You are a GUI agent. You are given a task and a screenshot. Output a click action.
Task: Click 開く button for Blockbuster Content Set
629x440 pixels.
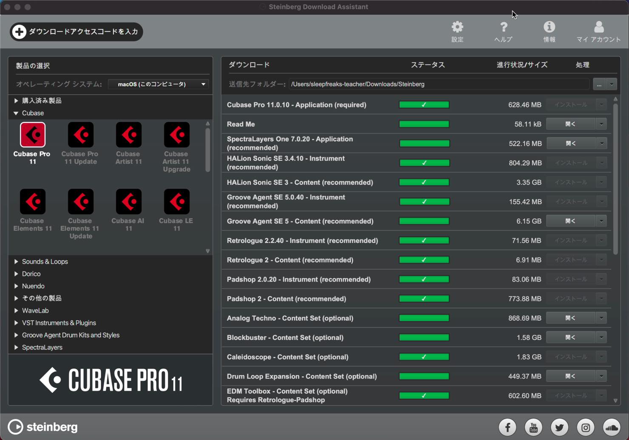click(x=571, y=337)
